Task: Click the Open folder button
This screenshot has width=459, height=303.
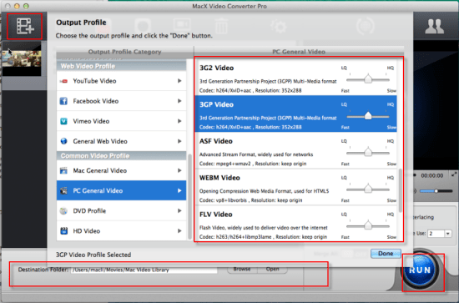Action: tap(272, 269)
